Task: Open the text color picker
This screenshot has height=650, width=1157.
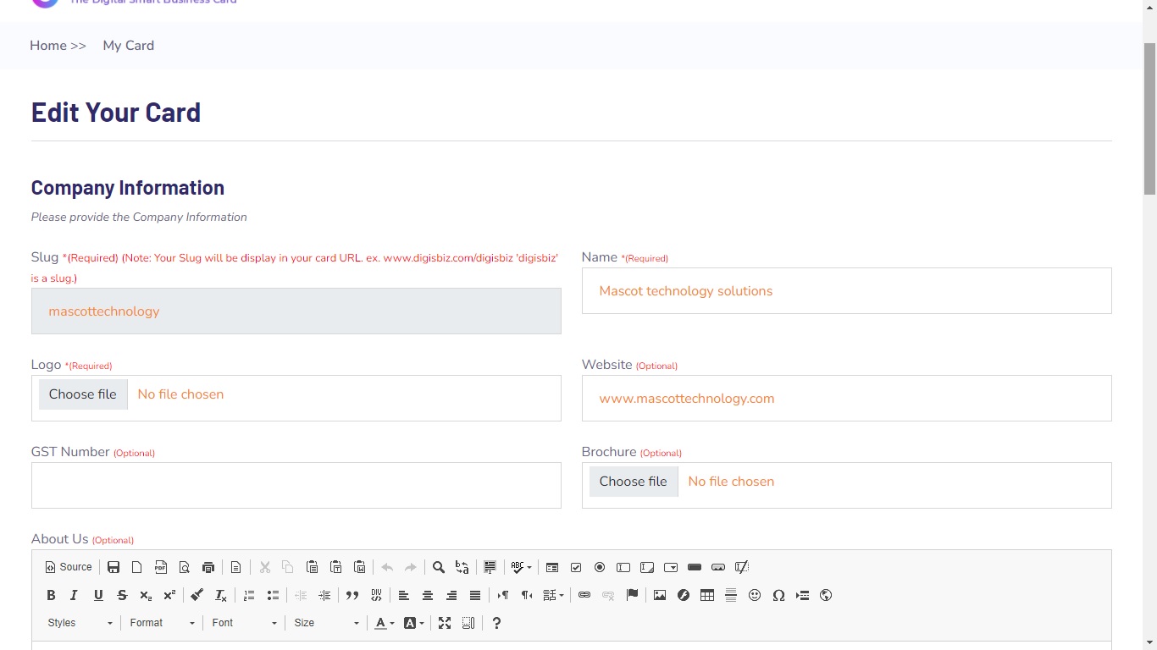Action: (x=385, y=623)
